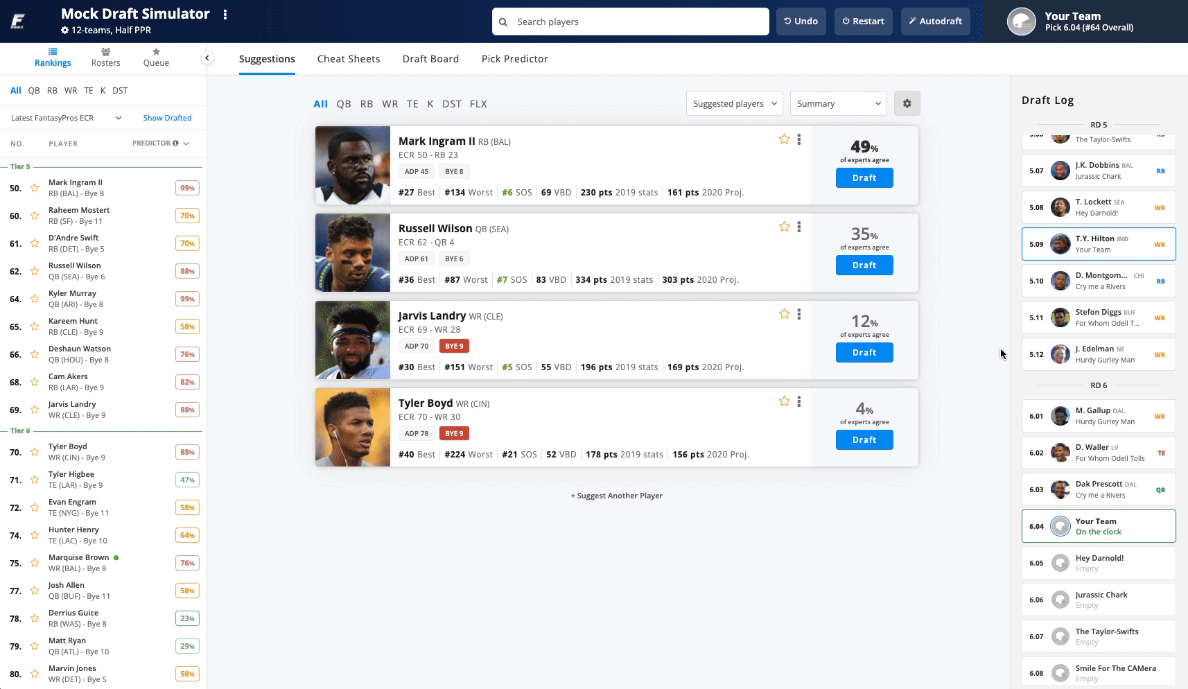Draft Tyler Boyd
Screen dimensions: 1188x689
864,440
